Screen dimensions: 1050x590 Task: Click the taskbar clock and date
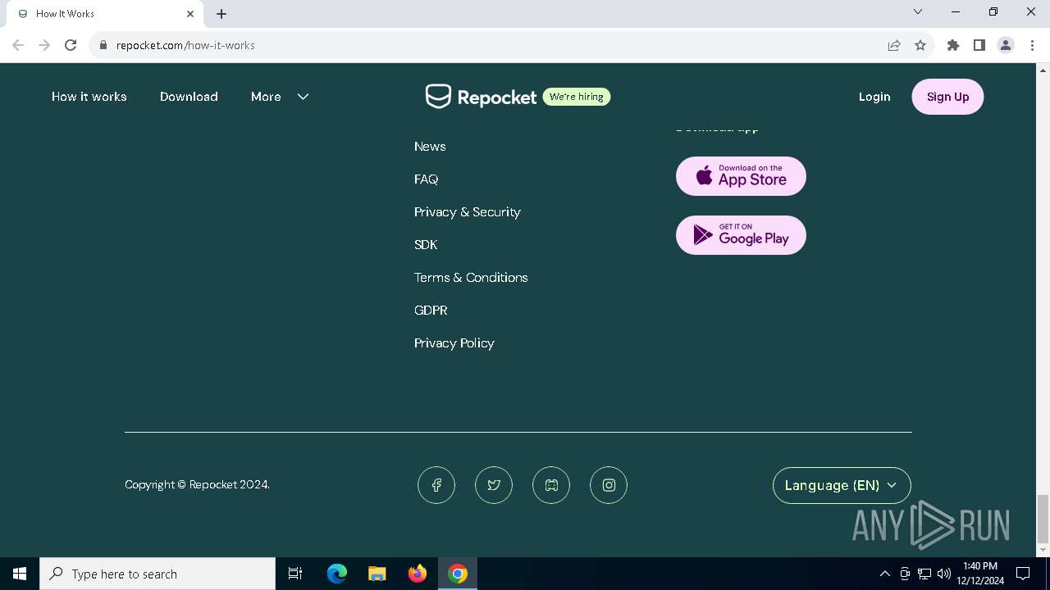pyautogui.click(x=980, y=574)
